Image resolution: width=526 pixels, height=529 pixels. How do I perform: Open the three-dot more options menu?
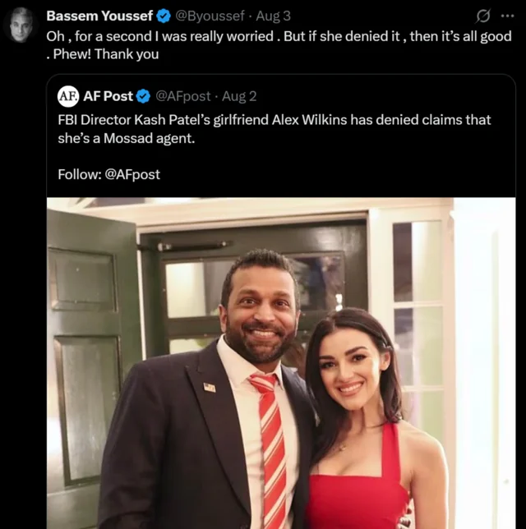pos(507,16)
